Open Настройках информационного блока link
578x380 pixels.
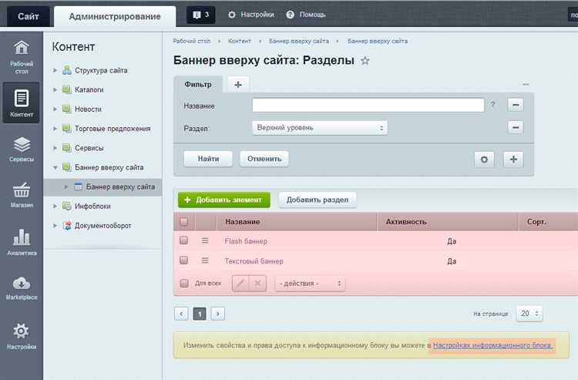coord(492,345)
